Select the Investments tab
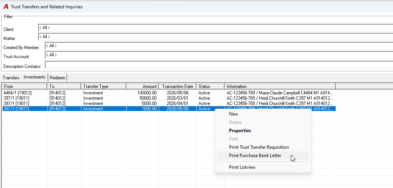Viewport: 393px width, 188px height. click(35, 77)
